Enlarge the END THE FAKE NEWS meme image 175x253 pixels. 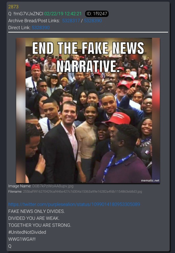88,110
